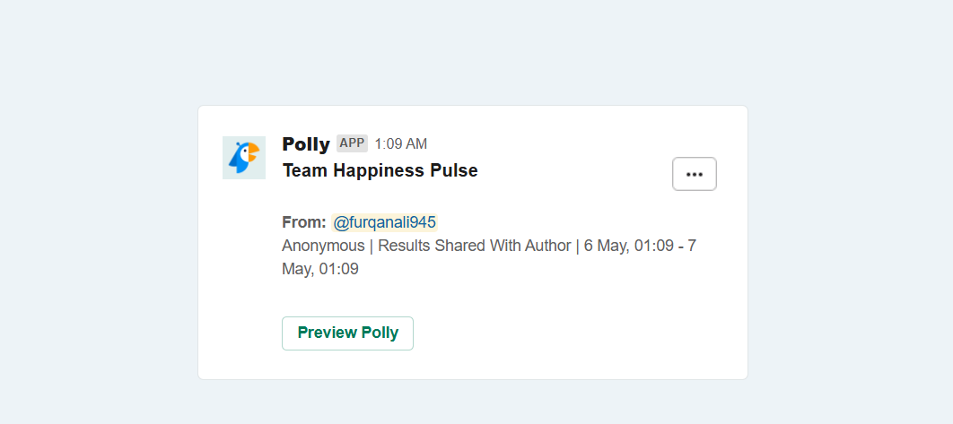This screenshot has width=953, height=424.
Task: Click the Preview Polly button
Action: (347, 333)
